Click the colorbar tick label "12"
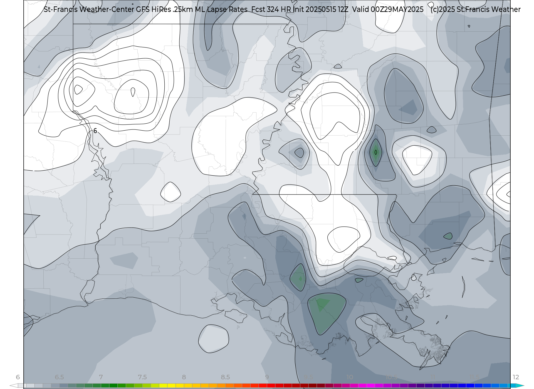 click(516, 377)
